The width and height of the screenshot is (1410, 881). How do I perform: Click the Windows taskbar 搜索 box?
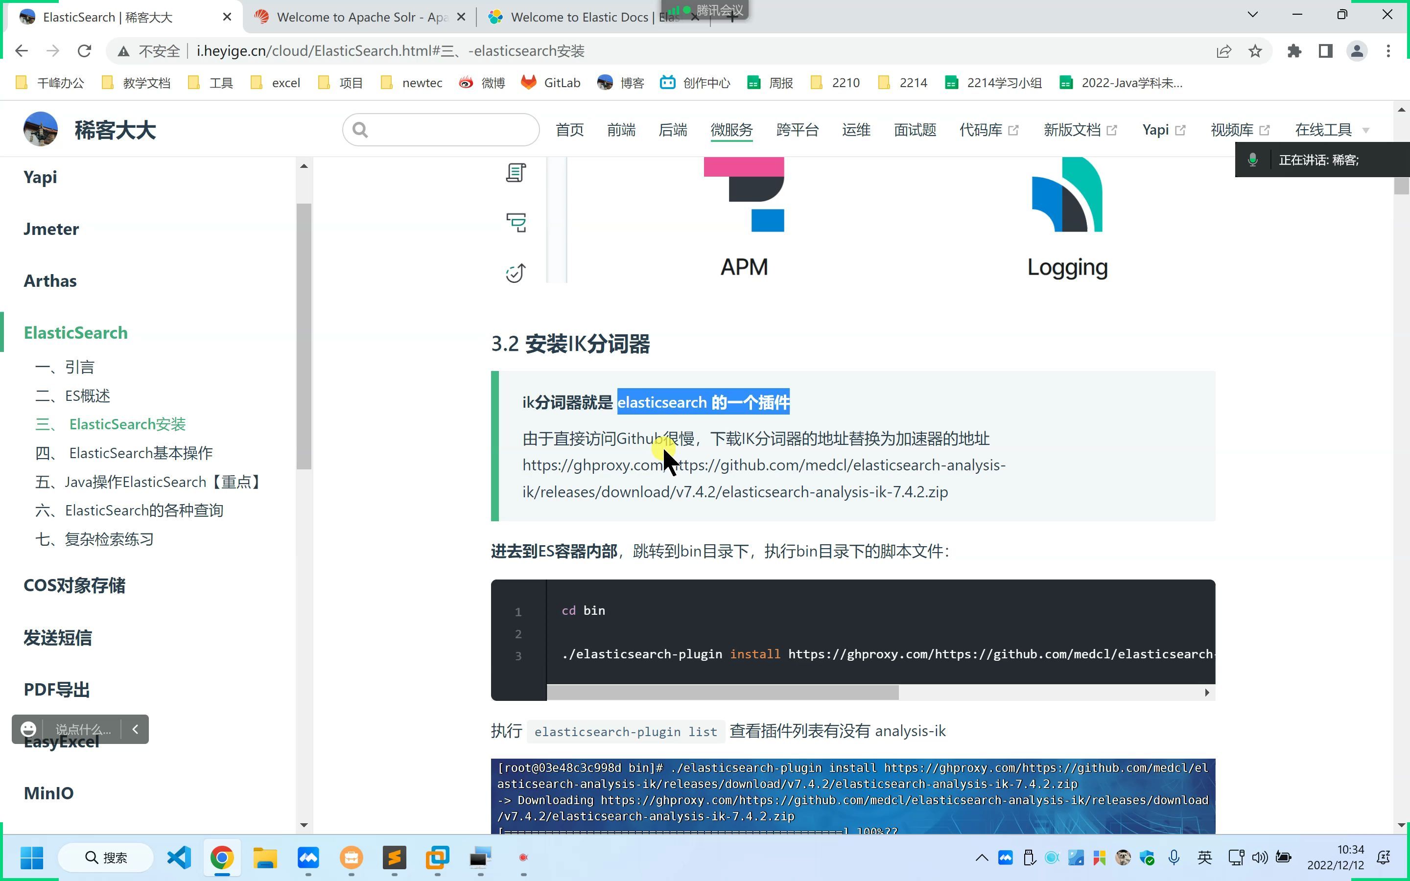click(105, 857)
